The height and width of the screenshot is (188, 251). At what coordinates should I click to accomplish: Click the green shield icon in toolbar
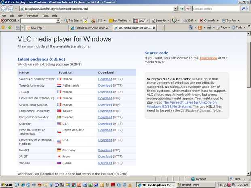pyautogui.click(x=174, y=21)
